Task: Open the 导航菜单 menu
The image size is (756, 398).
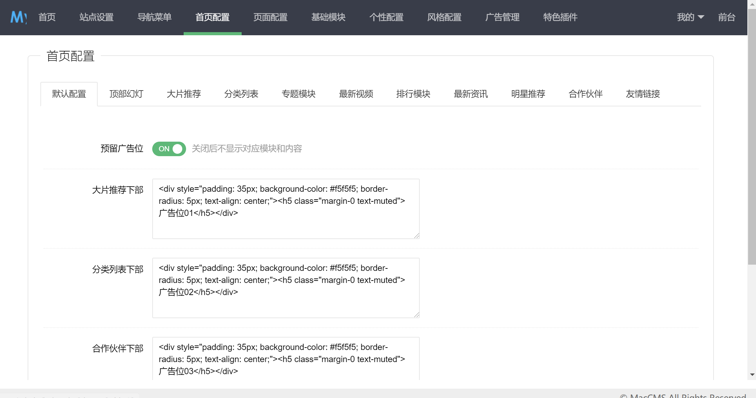Action: click(155, 17)
